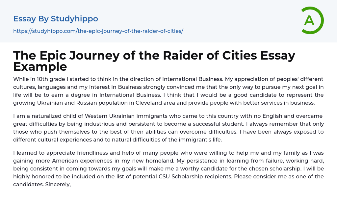This screenshot has width=337, height=207.
Task: Click the green Studyhippo "A" logo
Action: tap(312, 20)
